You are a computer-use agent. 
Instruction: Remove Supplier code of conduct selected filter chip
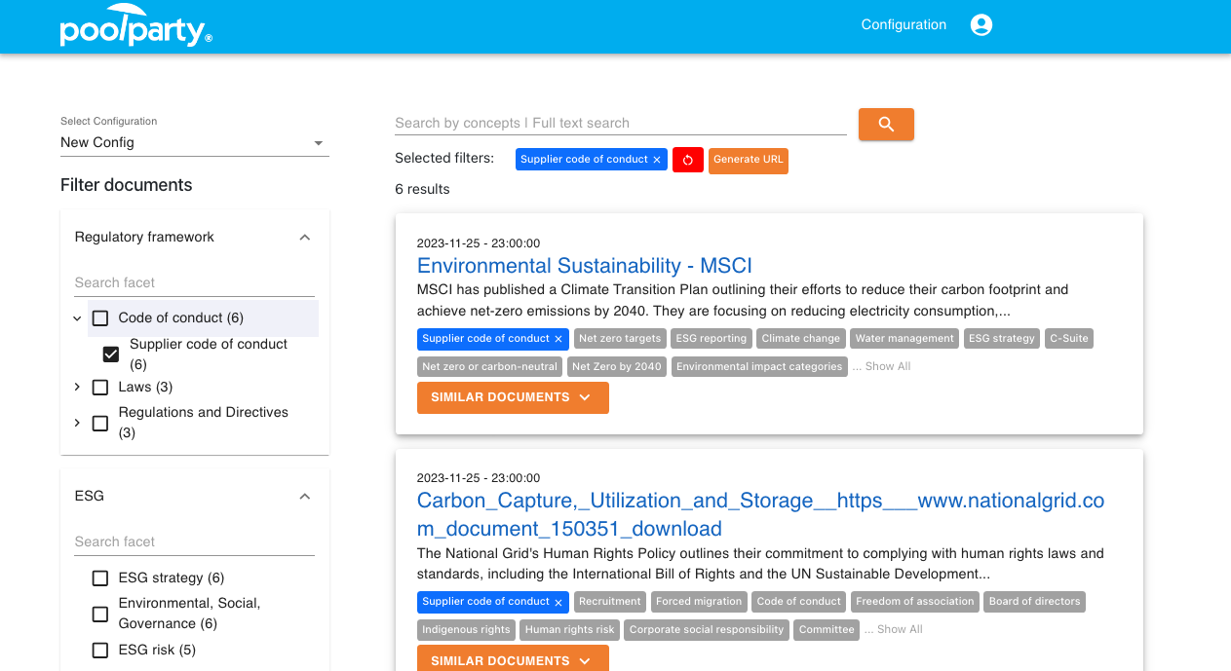coord(657,160)
